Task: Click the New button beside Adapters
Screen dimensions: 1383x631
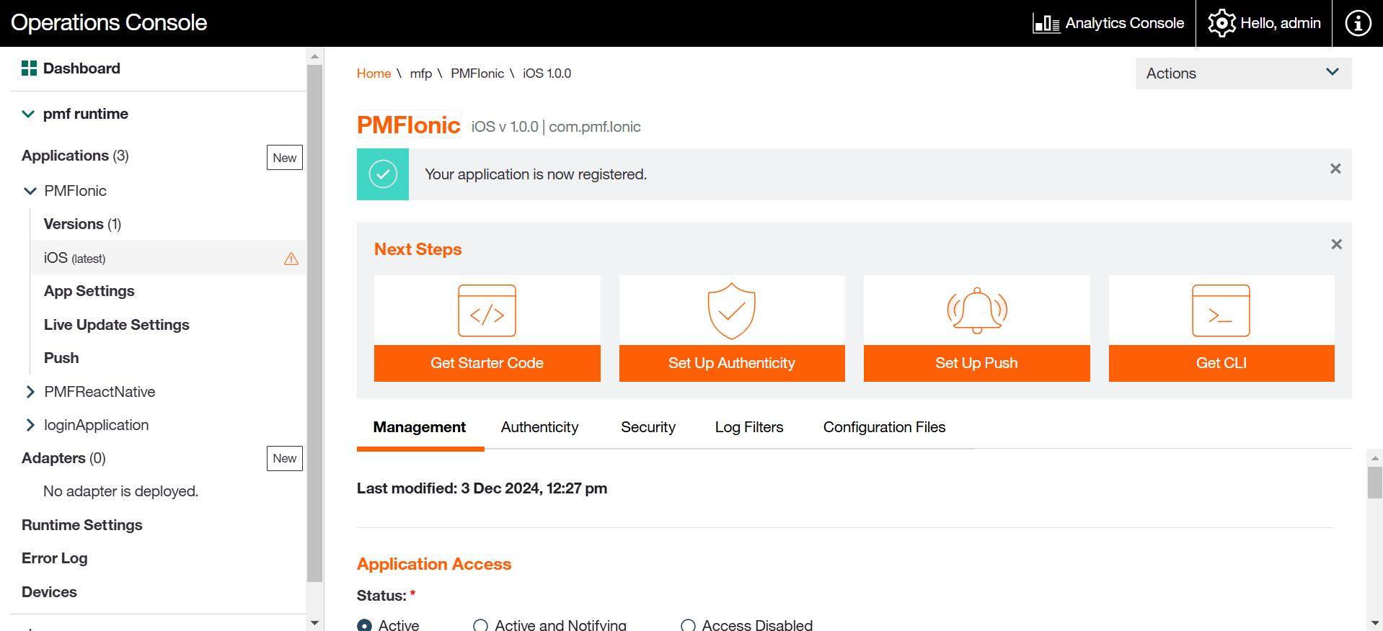Action: coord(284,458)
